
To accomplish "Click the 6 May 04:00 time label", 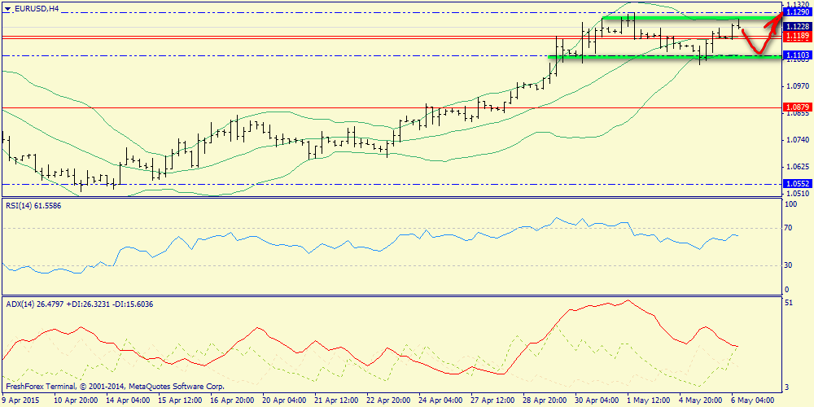I will coord(753,400).
